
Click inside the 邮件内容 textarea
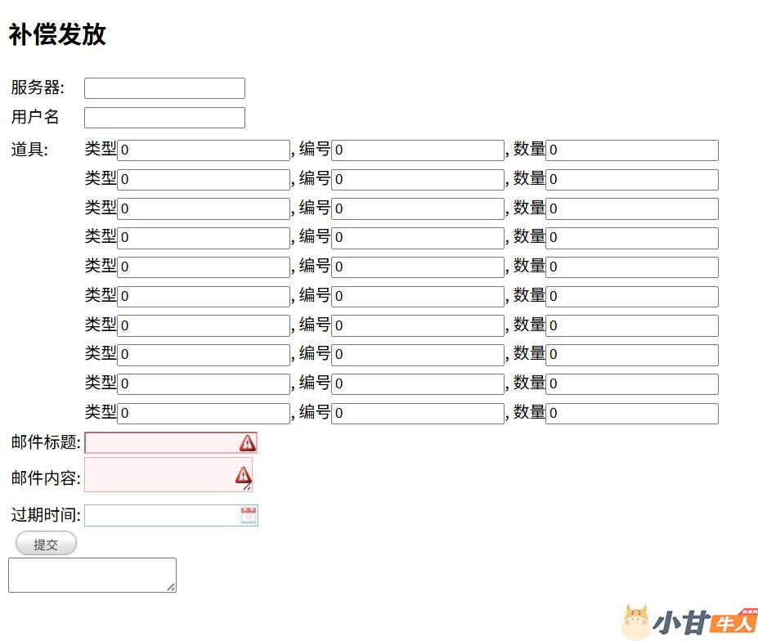(x=159, y=474)
